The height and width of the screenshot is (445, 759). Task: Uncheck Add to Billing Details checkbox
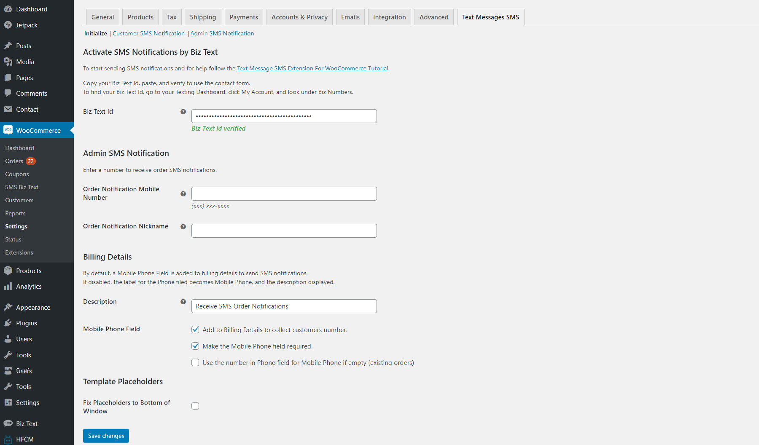[195, 330]
